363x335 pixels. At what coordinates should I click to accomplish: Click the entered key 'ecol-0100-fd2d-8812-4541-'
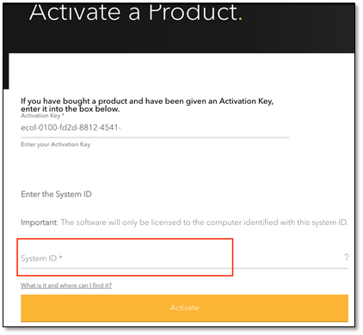(x=71, y=128)
